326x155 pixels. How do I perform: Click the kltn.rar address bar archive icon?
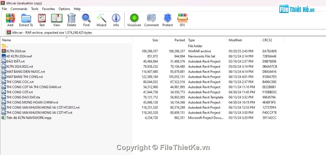[x=9, y=32]
